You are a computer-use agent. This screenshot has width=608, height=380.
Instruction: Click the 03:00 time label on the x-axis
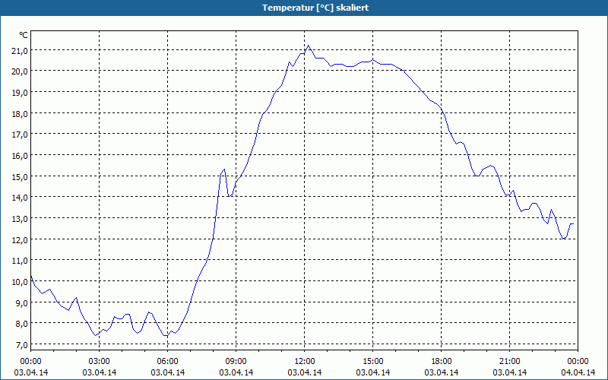pos(100,362)
